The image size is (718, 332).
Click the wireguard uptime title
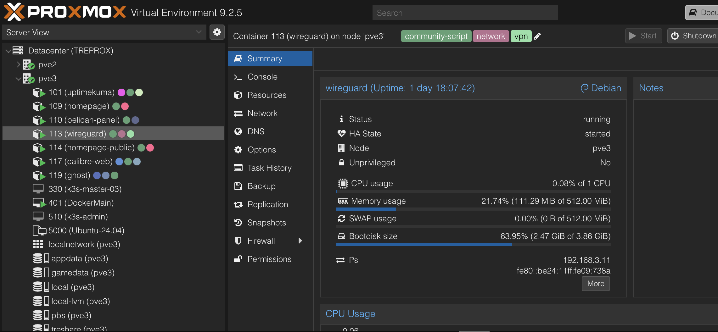tap(400, 88)
